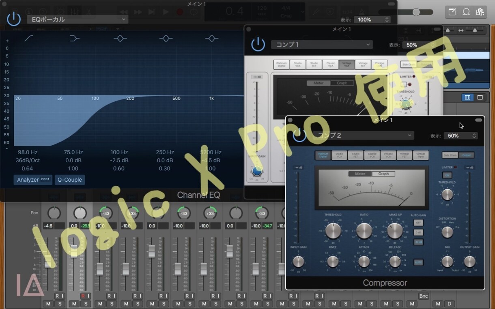Set AUTO GAIN to 0 dB in コンプ2
This screenshot has width=495, height=309.
(418, 232)
